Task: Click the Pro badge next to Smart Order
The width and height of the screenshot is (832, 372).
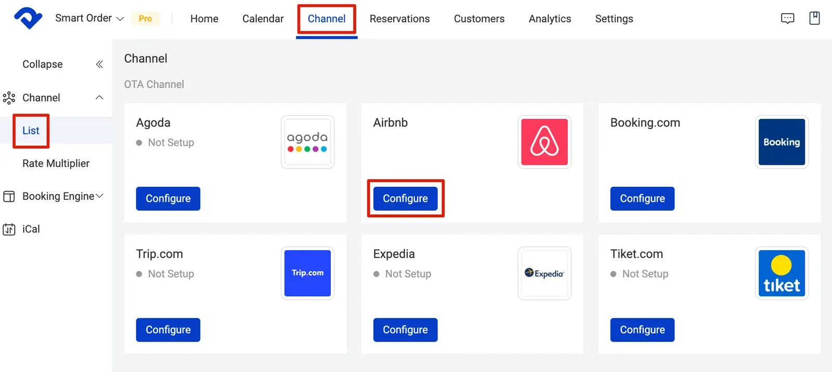Action: (145, 18)
